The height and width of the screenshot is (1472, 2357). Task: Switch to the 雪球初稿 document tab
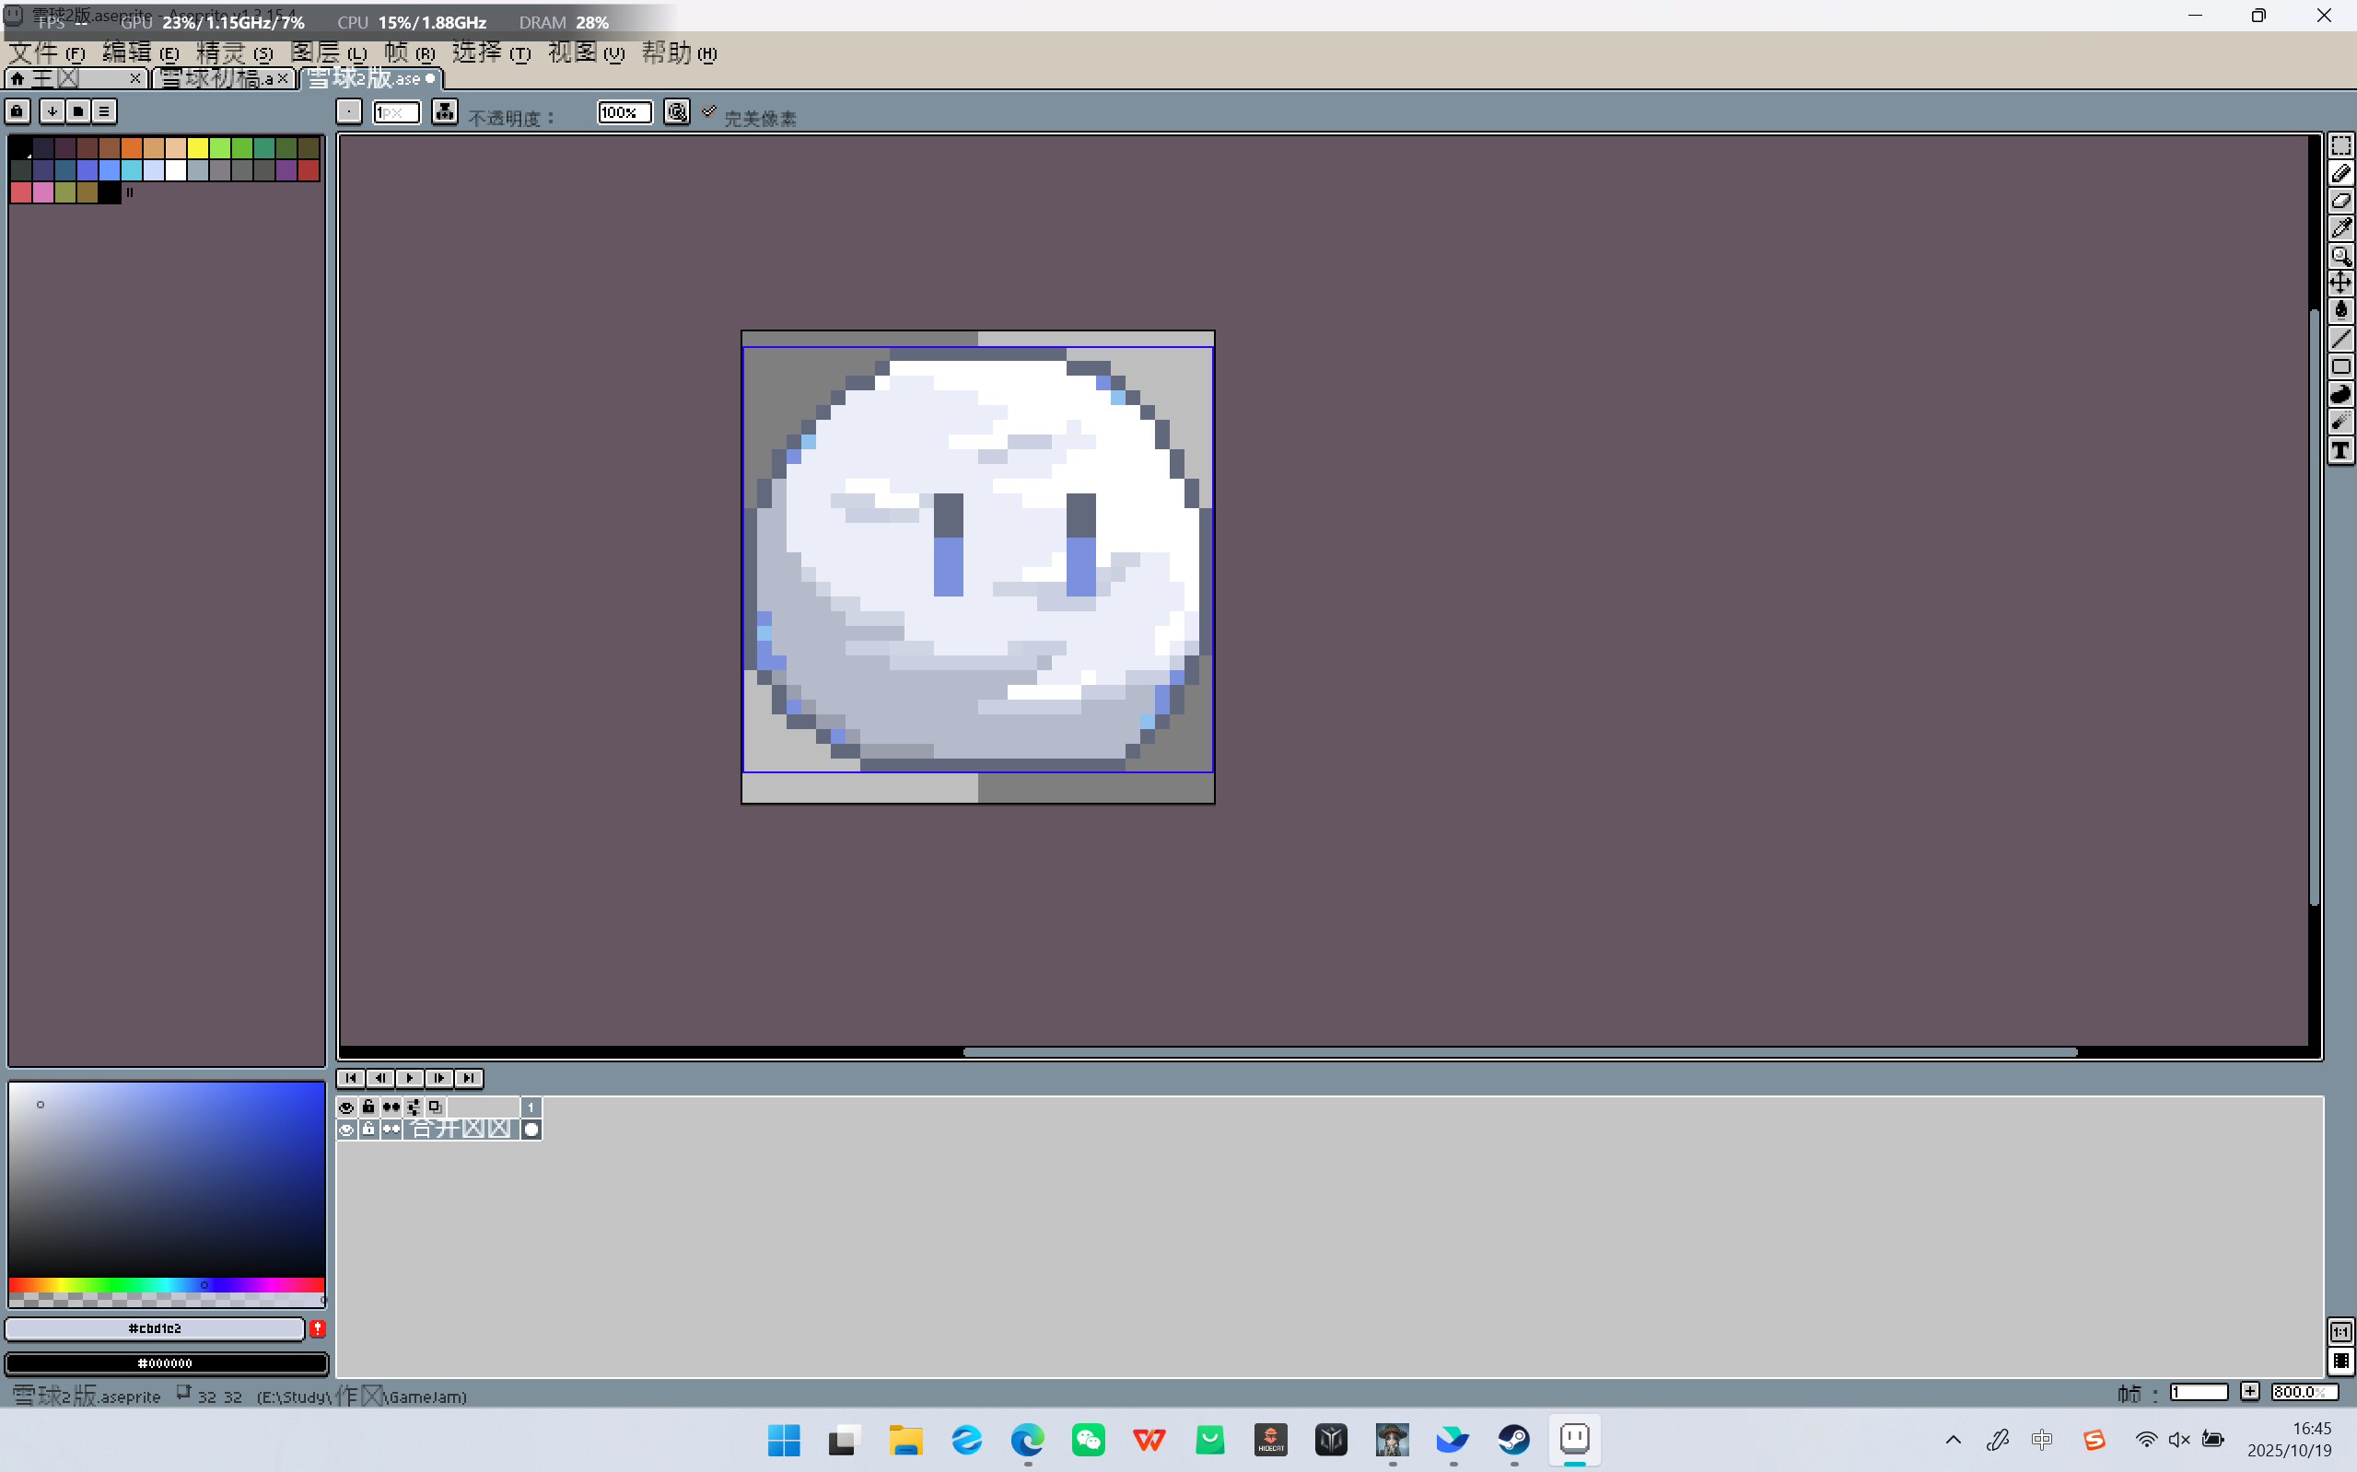(216, 79)
